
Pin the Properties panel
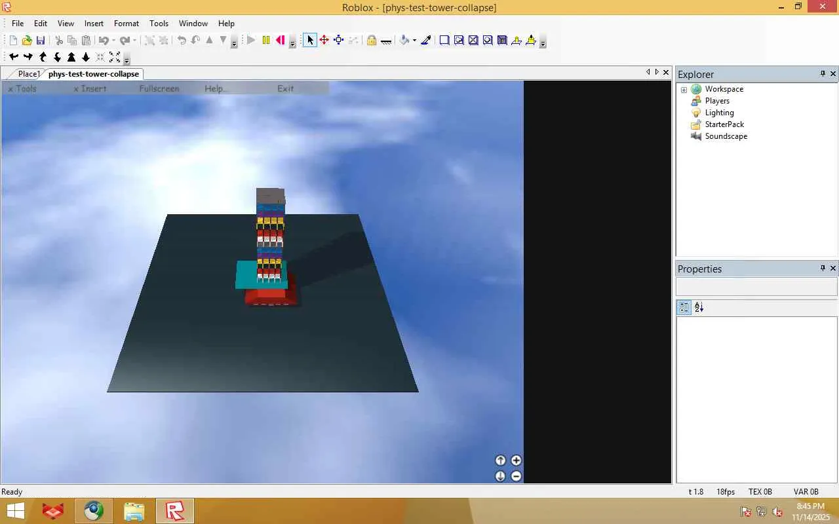point(823,269)
